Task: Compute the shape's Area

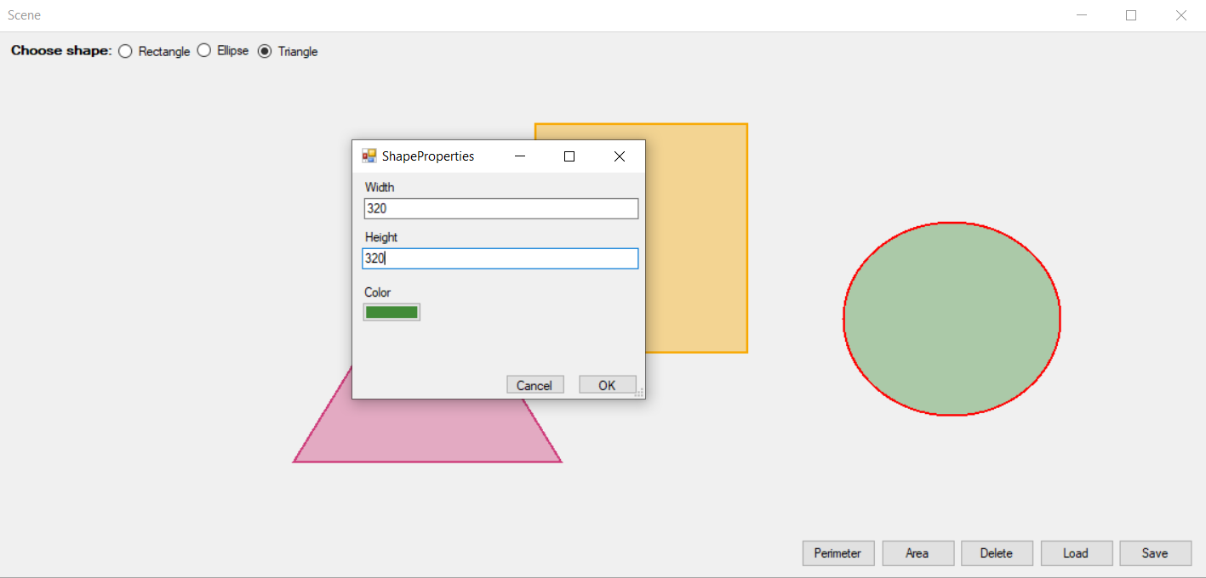Action: click(917, 552)
